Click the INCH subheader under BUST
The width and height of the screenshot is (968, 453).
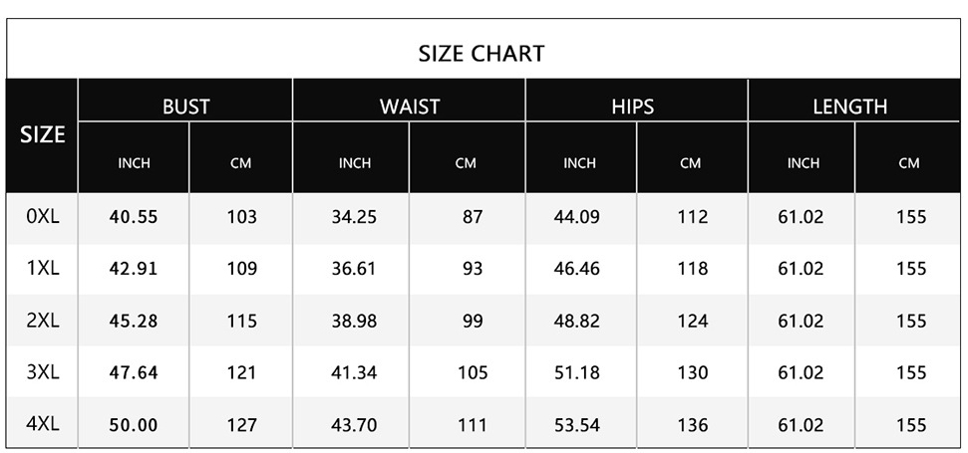[134, 163]
